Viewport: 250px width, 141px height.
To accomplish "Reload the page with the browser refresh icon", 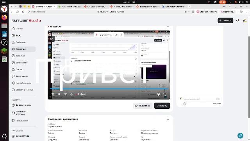I will (23, 12).
